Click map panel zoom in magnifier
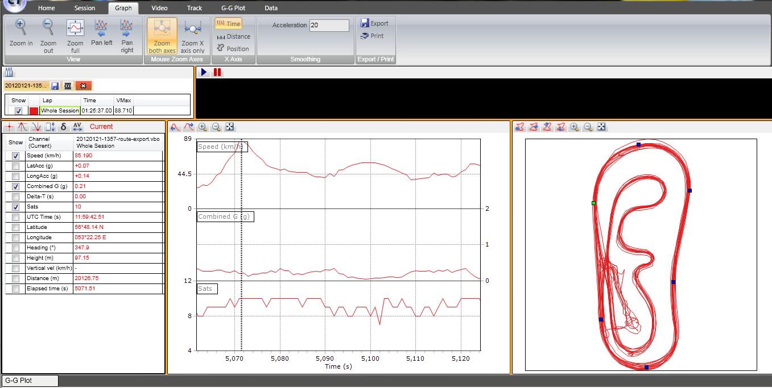 tap(575, 127)
